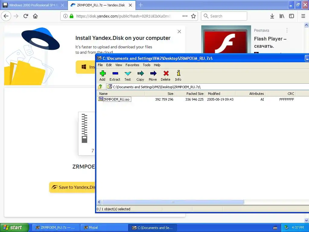Click the browser Search box

(224, 16)
